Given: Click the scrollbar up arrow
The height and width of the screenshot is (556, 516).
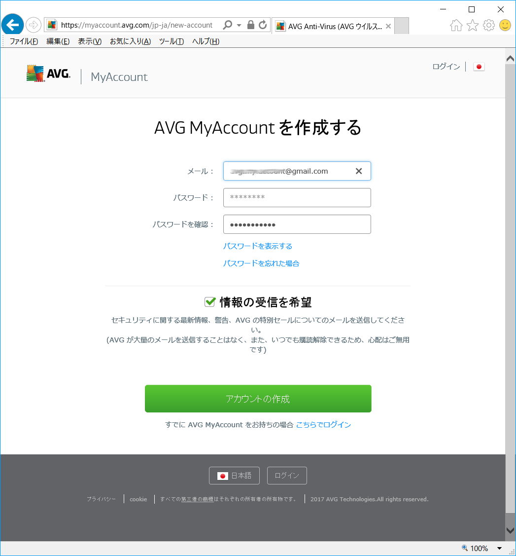Looking at the screenshot, I should click(511, 59).
